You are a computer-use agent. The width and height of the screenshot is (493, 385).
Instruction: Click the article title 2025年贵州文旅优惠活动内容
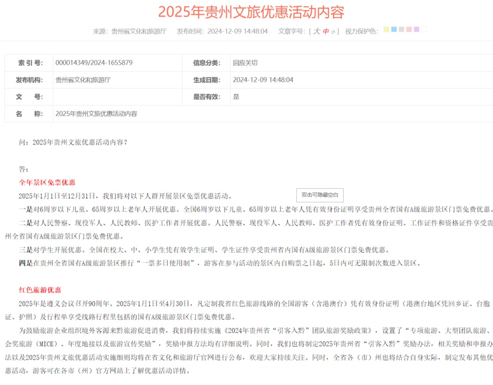coord(246,12)
